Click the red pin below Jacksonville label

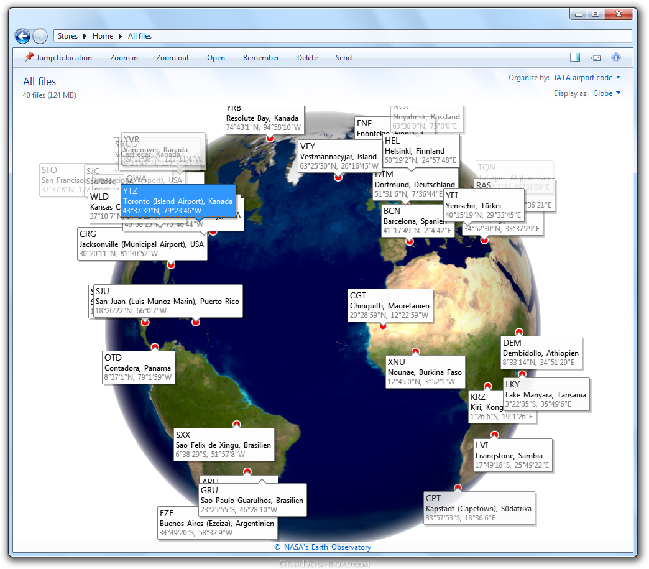tap(171, 265)
